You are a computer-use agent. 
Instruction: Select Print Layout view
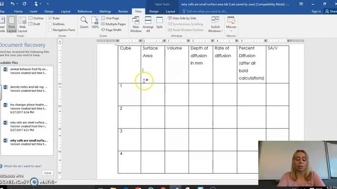[12, 24]
